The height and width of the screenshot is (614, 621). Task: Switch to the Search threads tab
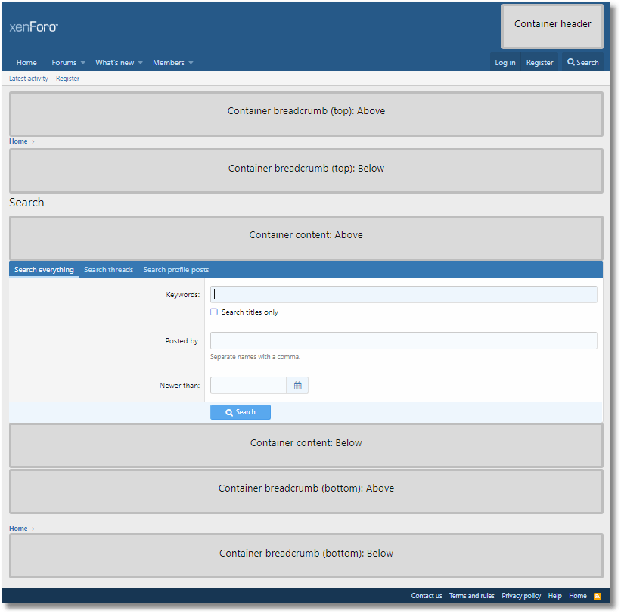coord(108,270)
